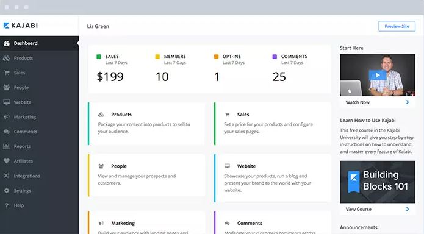The height and width of the screenshot is (234, 424).
Task: Open the People group icon in sidebar
Action: 7,87
